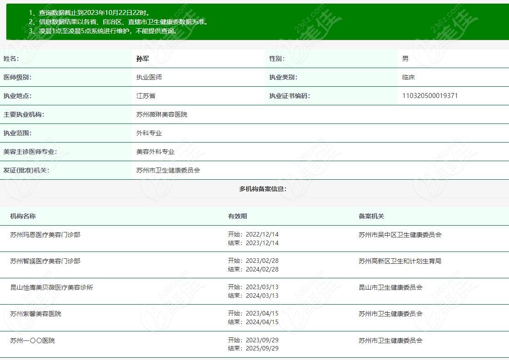The height and width of the screenshot is (360, 509).
Task: Click the 执业地点 label
Action: 18,96
